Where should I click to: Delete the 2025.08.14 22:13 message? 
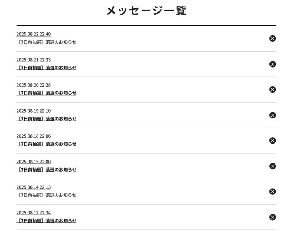tap(272, 191)
